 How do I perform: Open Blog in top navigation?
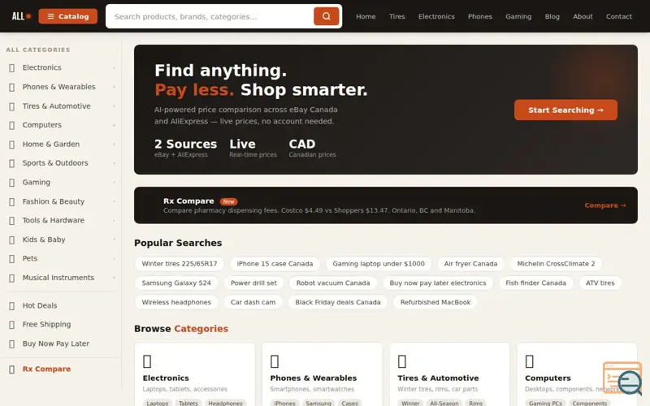pos(552,16)
